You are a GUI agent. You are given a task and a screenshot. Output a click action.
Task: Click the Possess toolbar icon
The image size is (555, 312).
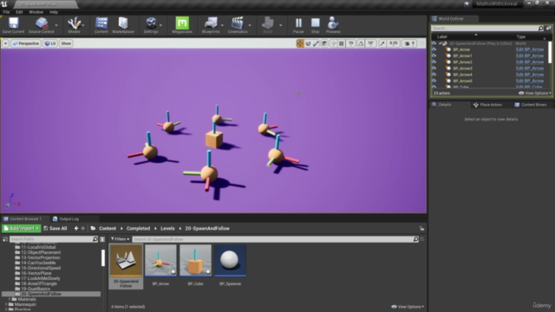click(x=333, y=25)
